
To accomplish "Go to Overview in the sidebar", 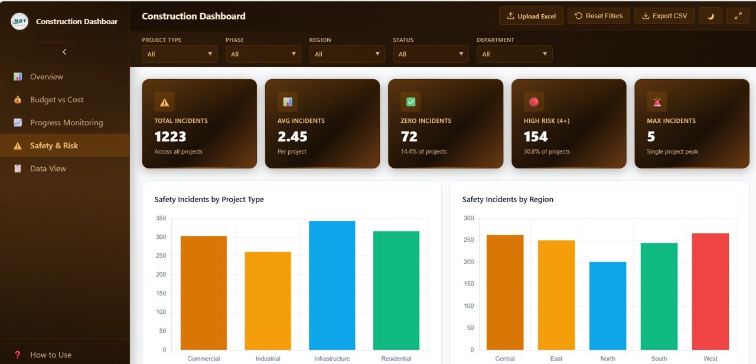I will [x=46, y=77].
